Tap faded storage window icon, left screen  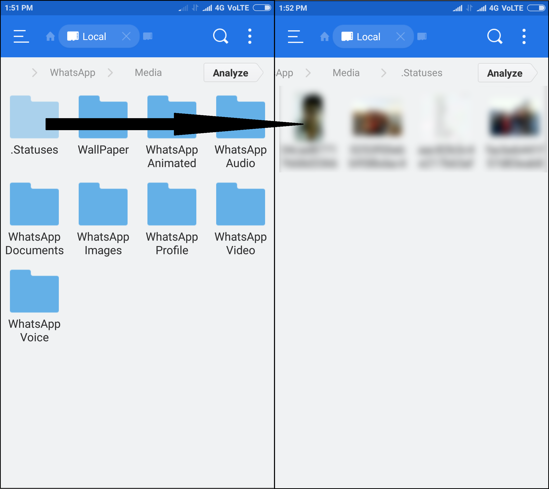pos(148,36)
